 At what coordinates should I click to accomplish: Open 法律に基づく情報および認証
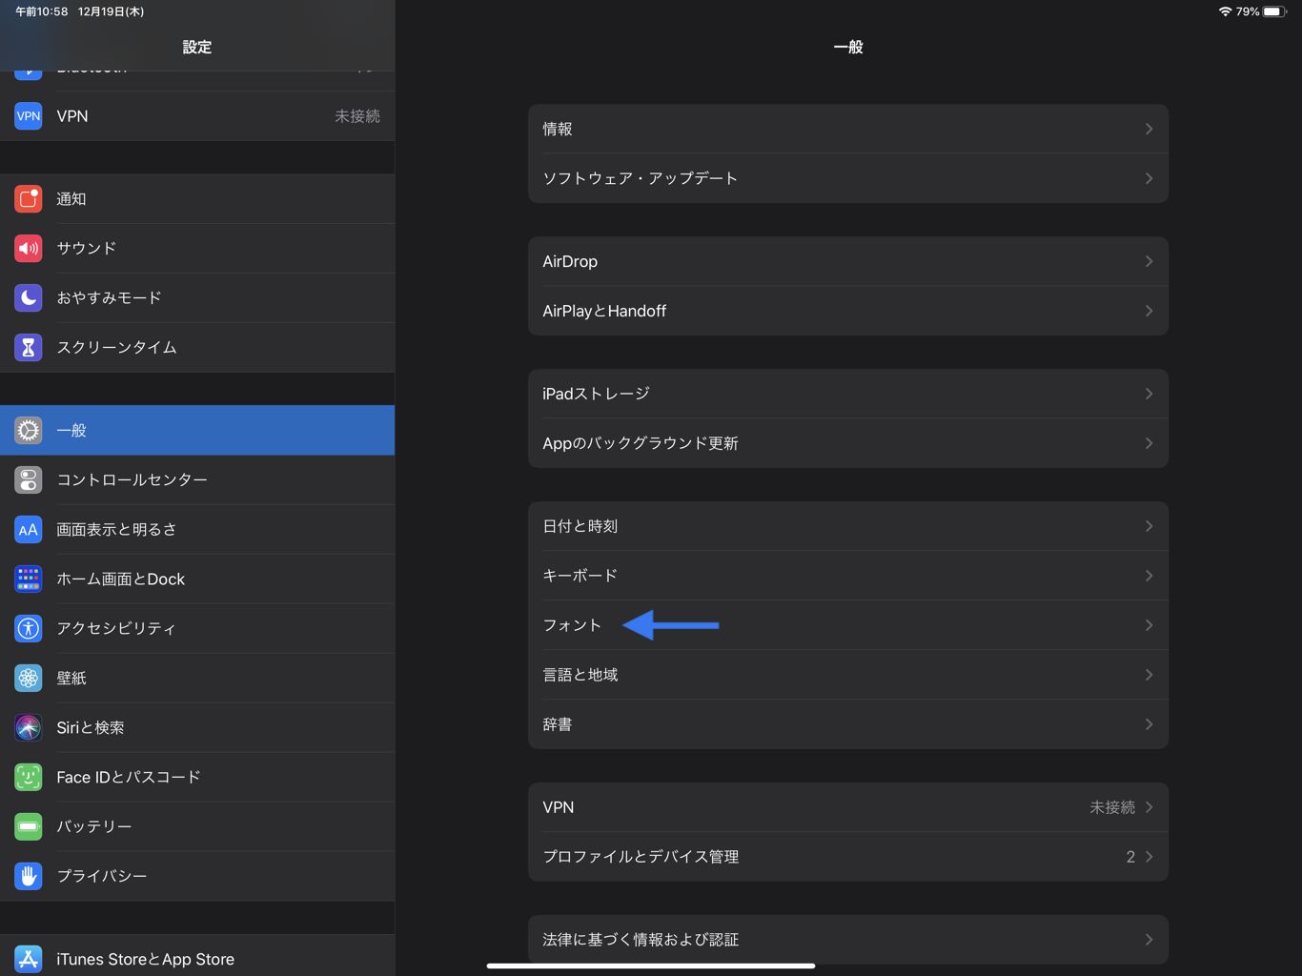848,940
